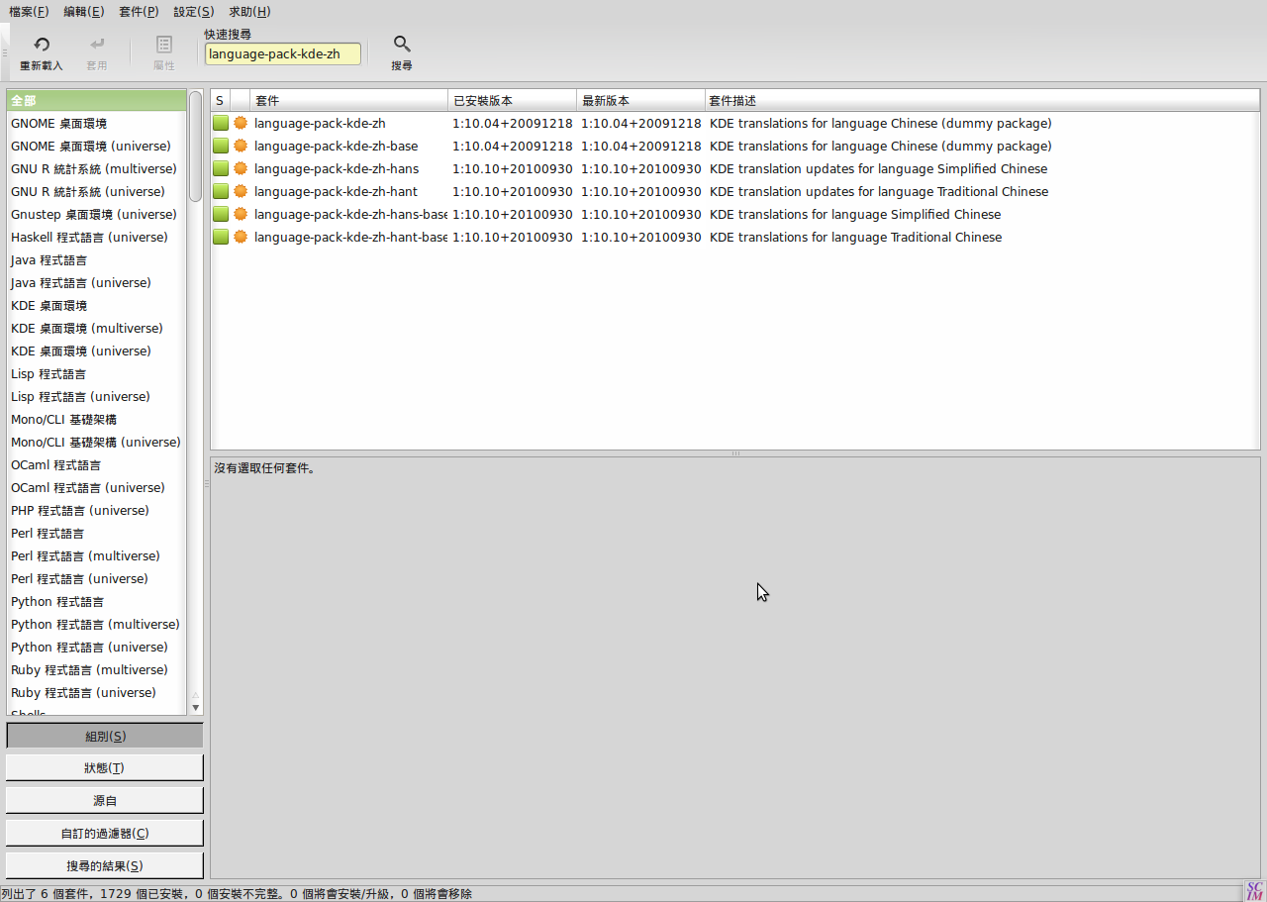
Task: Click description 'KDE translation updates for language Simplified Chinese'
Action: [878, 169]
